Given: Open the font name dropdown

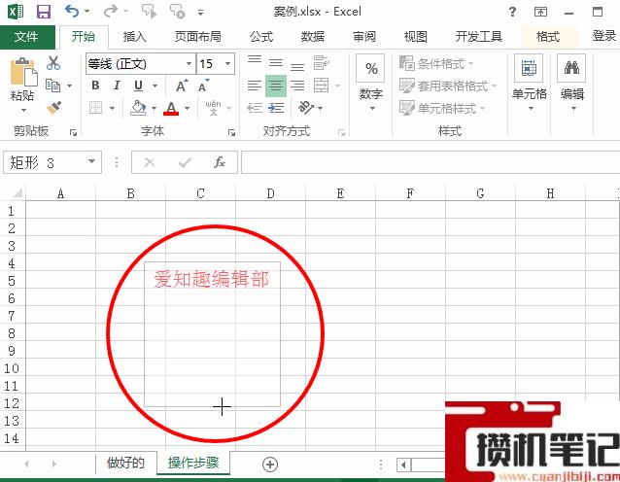Looking at the screenshot, I should [189, 64].
